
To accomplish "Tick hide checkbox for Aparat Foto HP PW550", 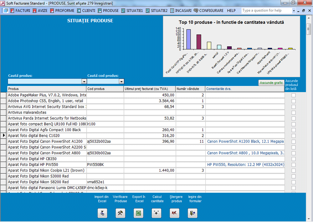I will click(294, 165).
